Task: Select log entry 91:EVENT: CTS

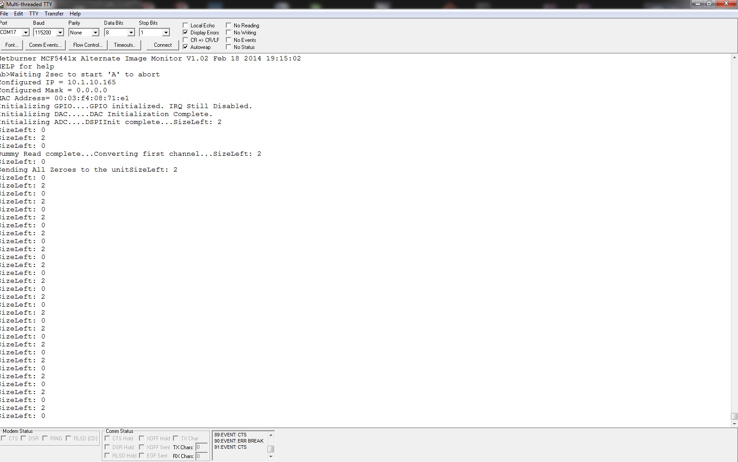Action: tap(230, 447)
